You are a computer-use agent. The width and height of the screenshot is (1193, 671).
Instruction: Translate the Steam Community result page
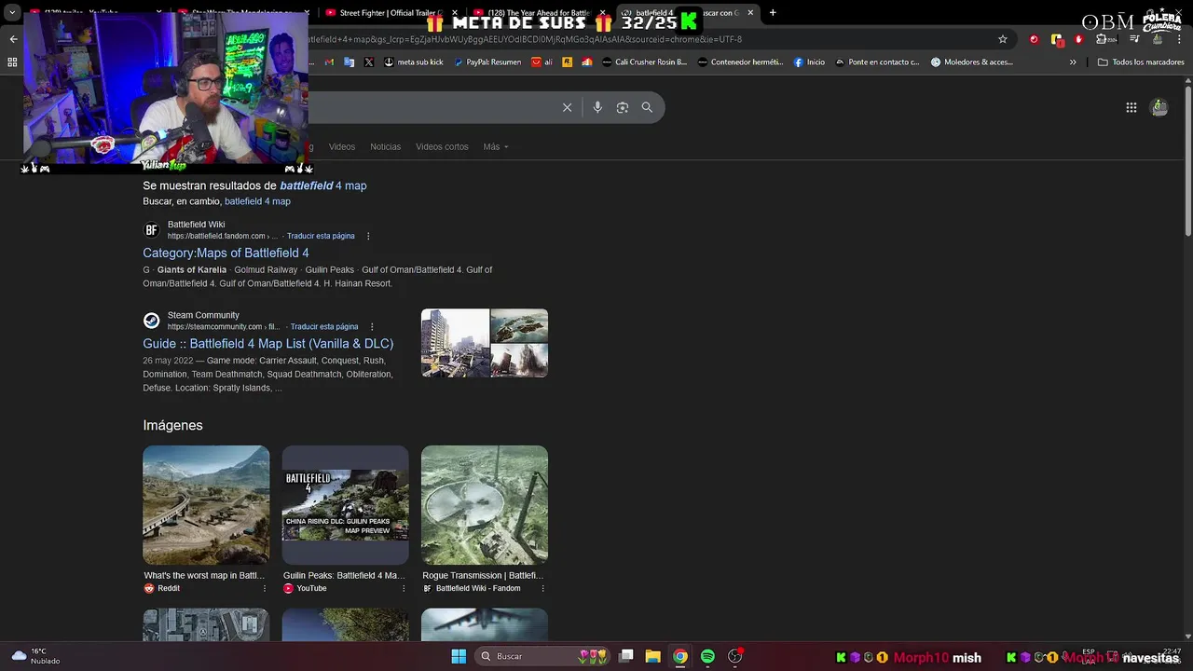[324, 327]
